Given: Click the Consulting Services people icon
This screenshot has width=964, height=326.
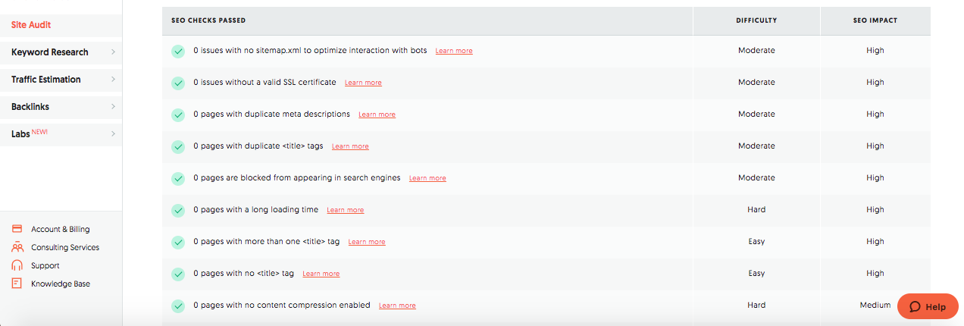Looking at the screenshot, I should [x=17, y=247].
